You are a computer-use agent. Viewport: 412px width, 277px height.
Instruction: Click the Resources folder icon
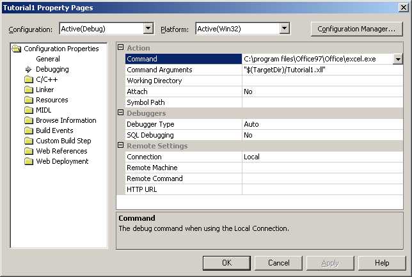[29, 100]
